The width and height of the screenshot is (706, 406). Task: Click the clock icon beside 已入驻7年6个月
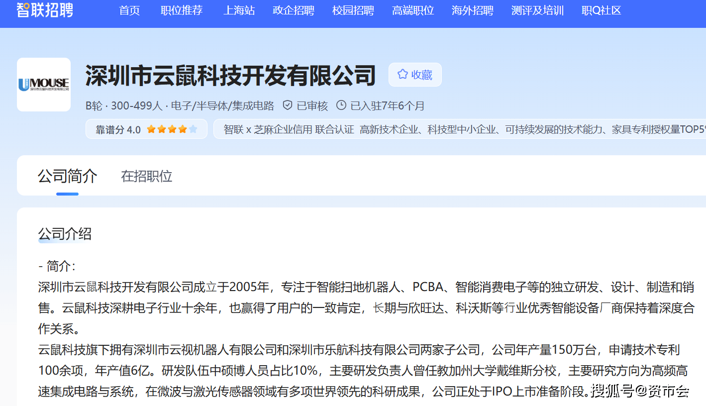[341, 105]
